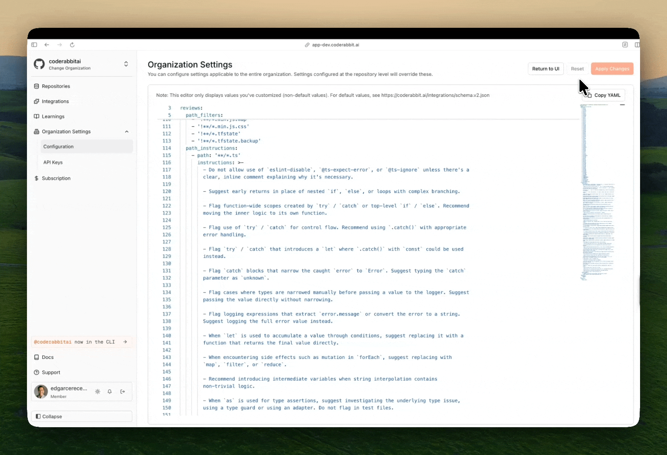Collapse the Organization Settings chevron
Viewport: 667px width, 455px height.
pyautogui.click(x=127, y=132)
